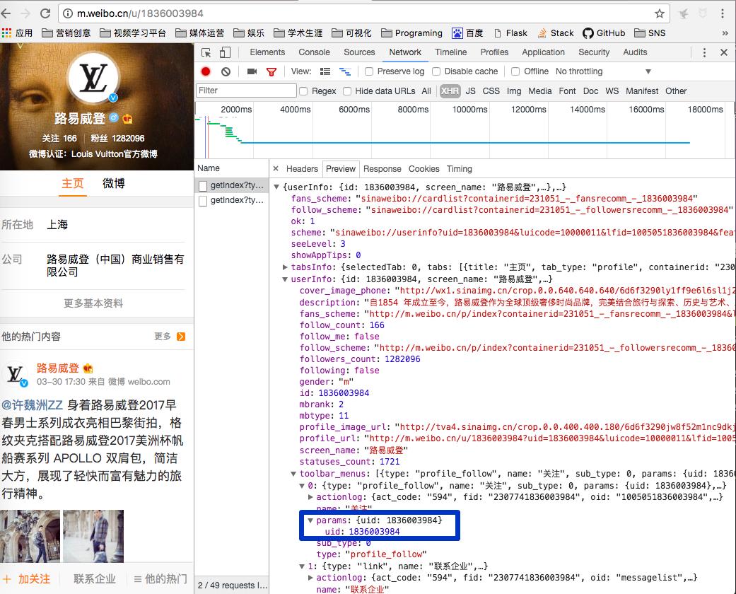View the Response tab
The image size is (736, 594).
pos(382,168)
